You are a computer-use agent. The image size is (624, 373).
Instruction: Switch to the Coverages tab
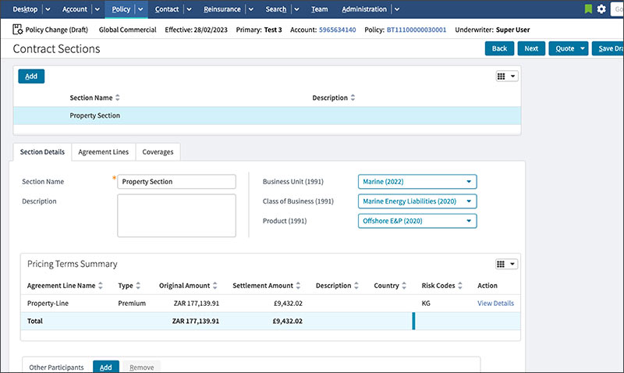[x=158, y=152]
